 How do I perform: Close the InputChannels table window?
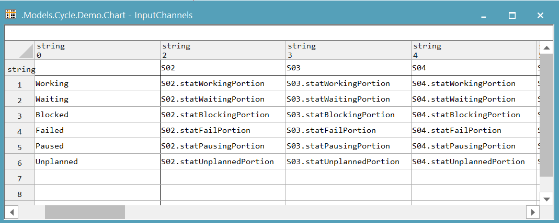[541, 16]
